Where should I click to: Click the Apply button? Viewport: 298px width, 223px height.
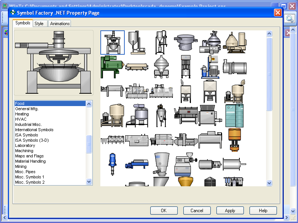[230, 211]
